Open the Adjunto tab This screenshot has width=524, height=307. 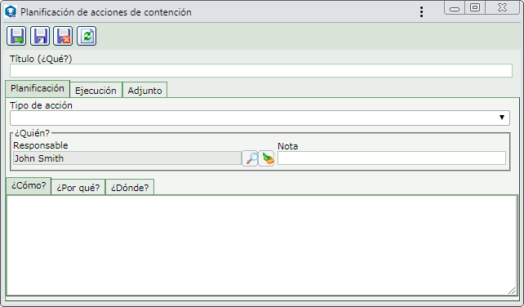[144, 90]
